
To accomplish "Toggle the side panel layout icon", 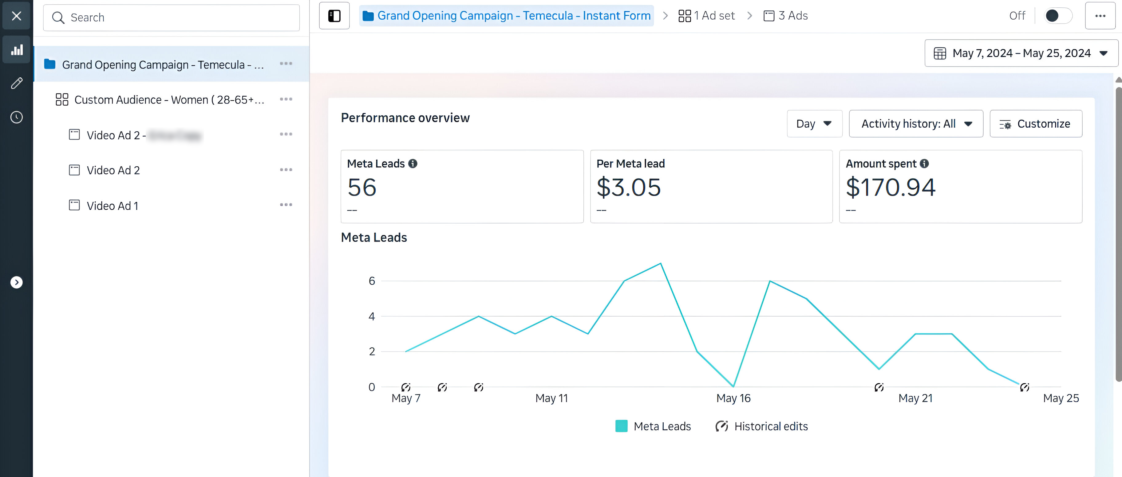I will pyautogui.click(x=334, y=16).
